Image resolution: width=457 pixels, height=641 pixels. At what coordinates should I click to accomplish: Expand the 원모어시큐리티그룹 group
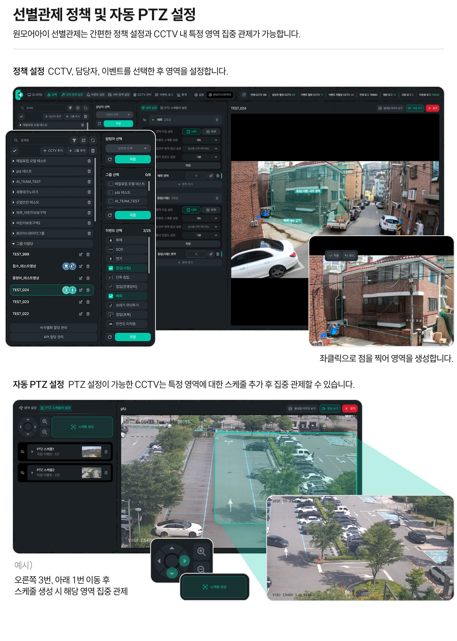[13, 233]
